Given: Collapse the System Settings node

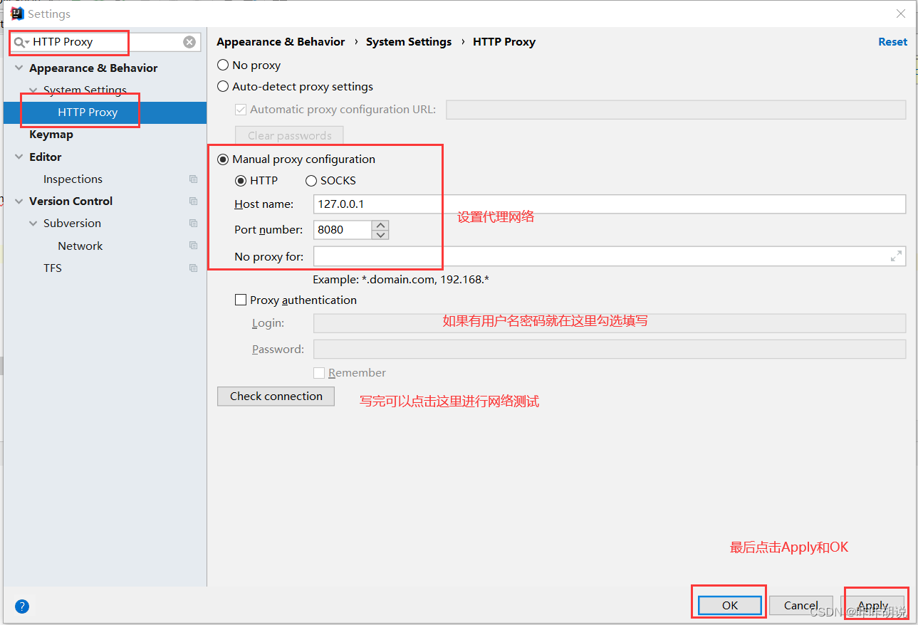Looking at the screenshot, I should 33,90.
